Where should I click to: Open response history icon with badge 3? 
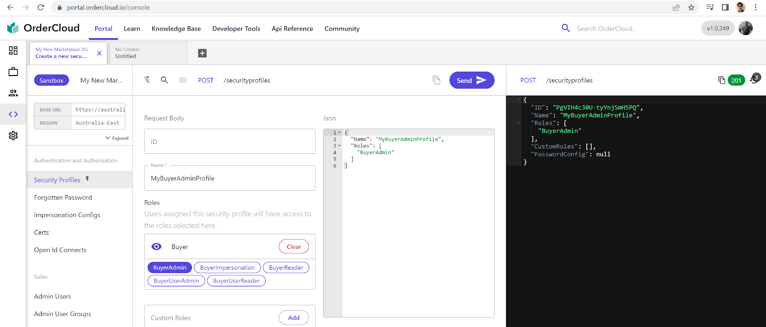tap(755, 79)
